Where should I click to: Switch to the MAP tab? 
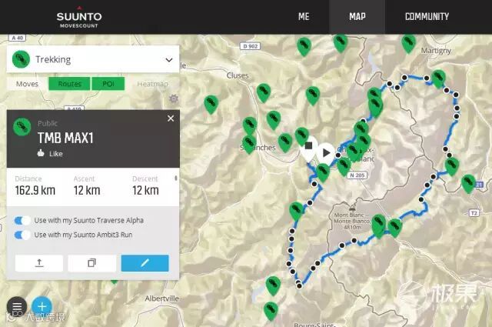click(x=357, y=17)
